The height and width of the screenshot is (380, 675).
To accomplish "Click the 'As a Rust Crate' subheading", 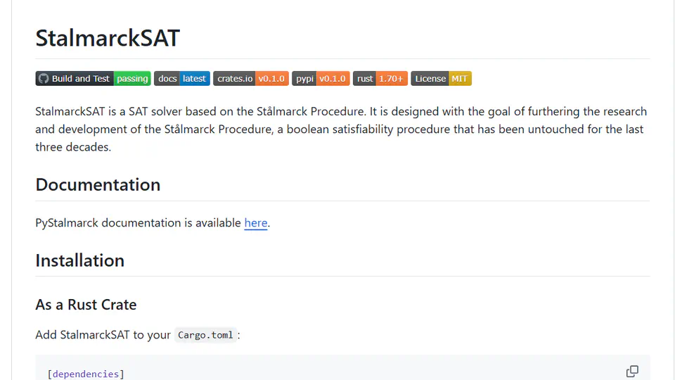I will pos(86,305).
